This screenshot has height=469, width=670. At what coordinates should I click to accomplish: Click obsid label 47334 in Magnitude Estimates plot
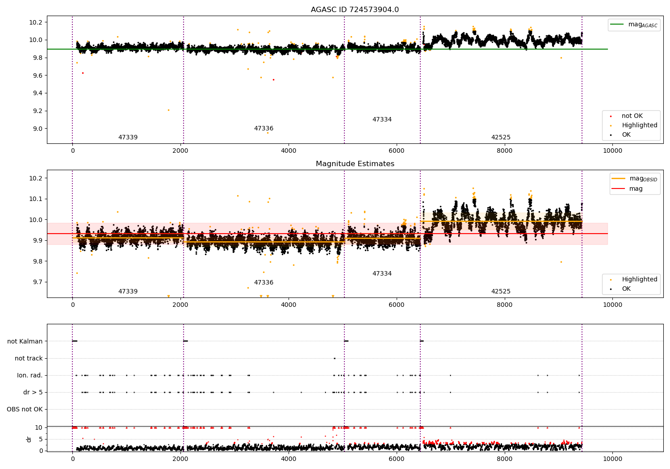[x=382, y=274]
